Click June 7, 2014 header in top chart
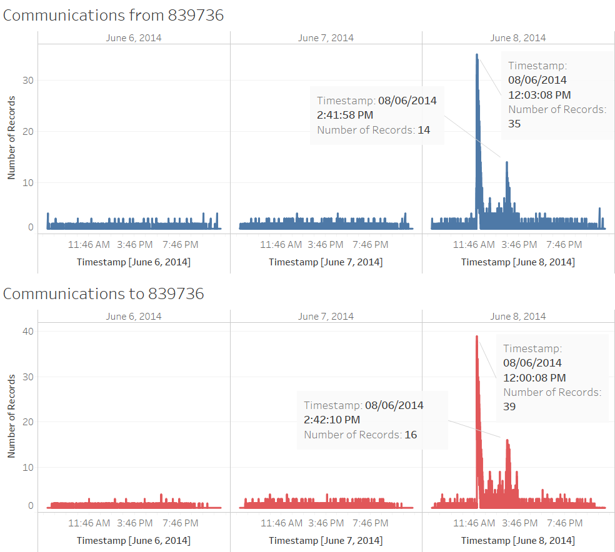This screenshot has width=615, height=552. pyautogui.click(x=326, y=38)
